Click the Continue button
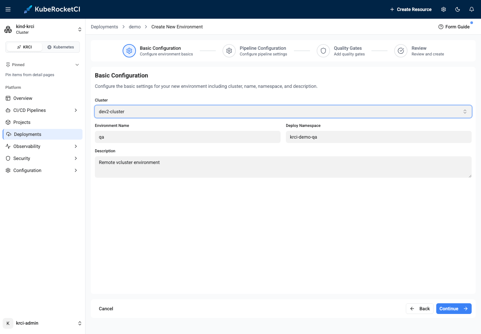 454,309
